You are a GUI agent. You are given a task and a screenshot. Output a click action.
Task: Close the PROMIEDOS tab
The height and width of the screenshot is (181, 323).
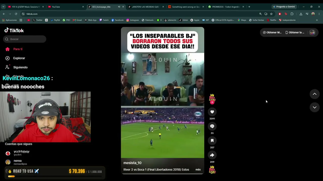coord(243,7)
